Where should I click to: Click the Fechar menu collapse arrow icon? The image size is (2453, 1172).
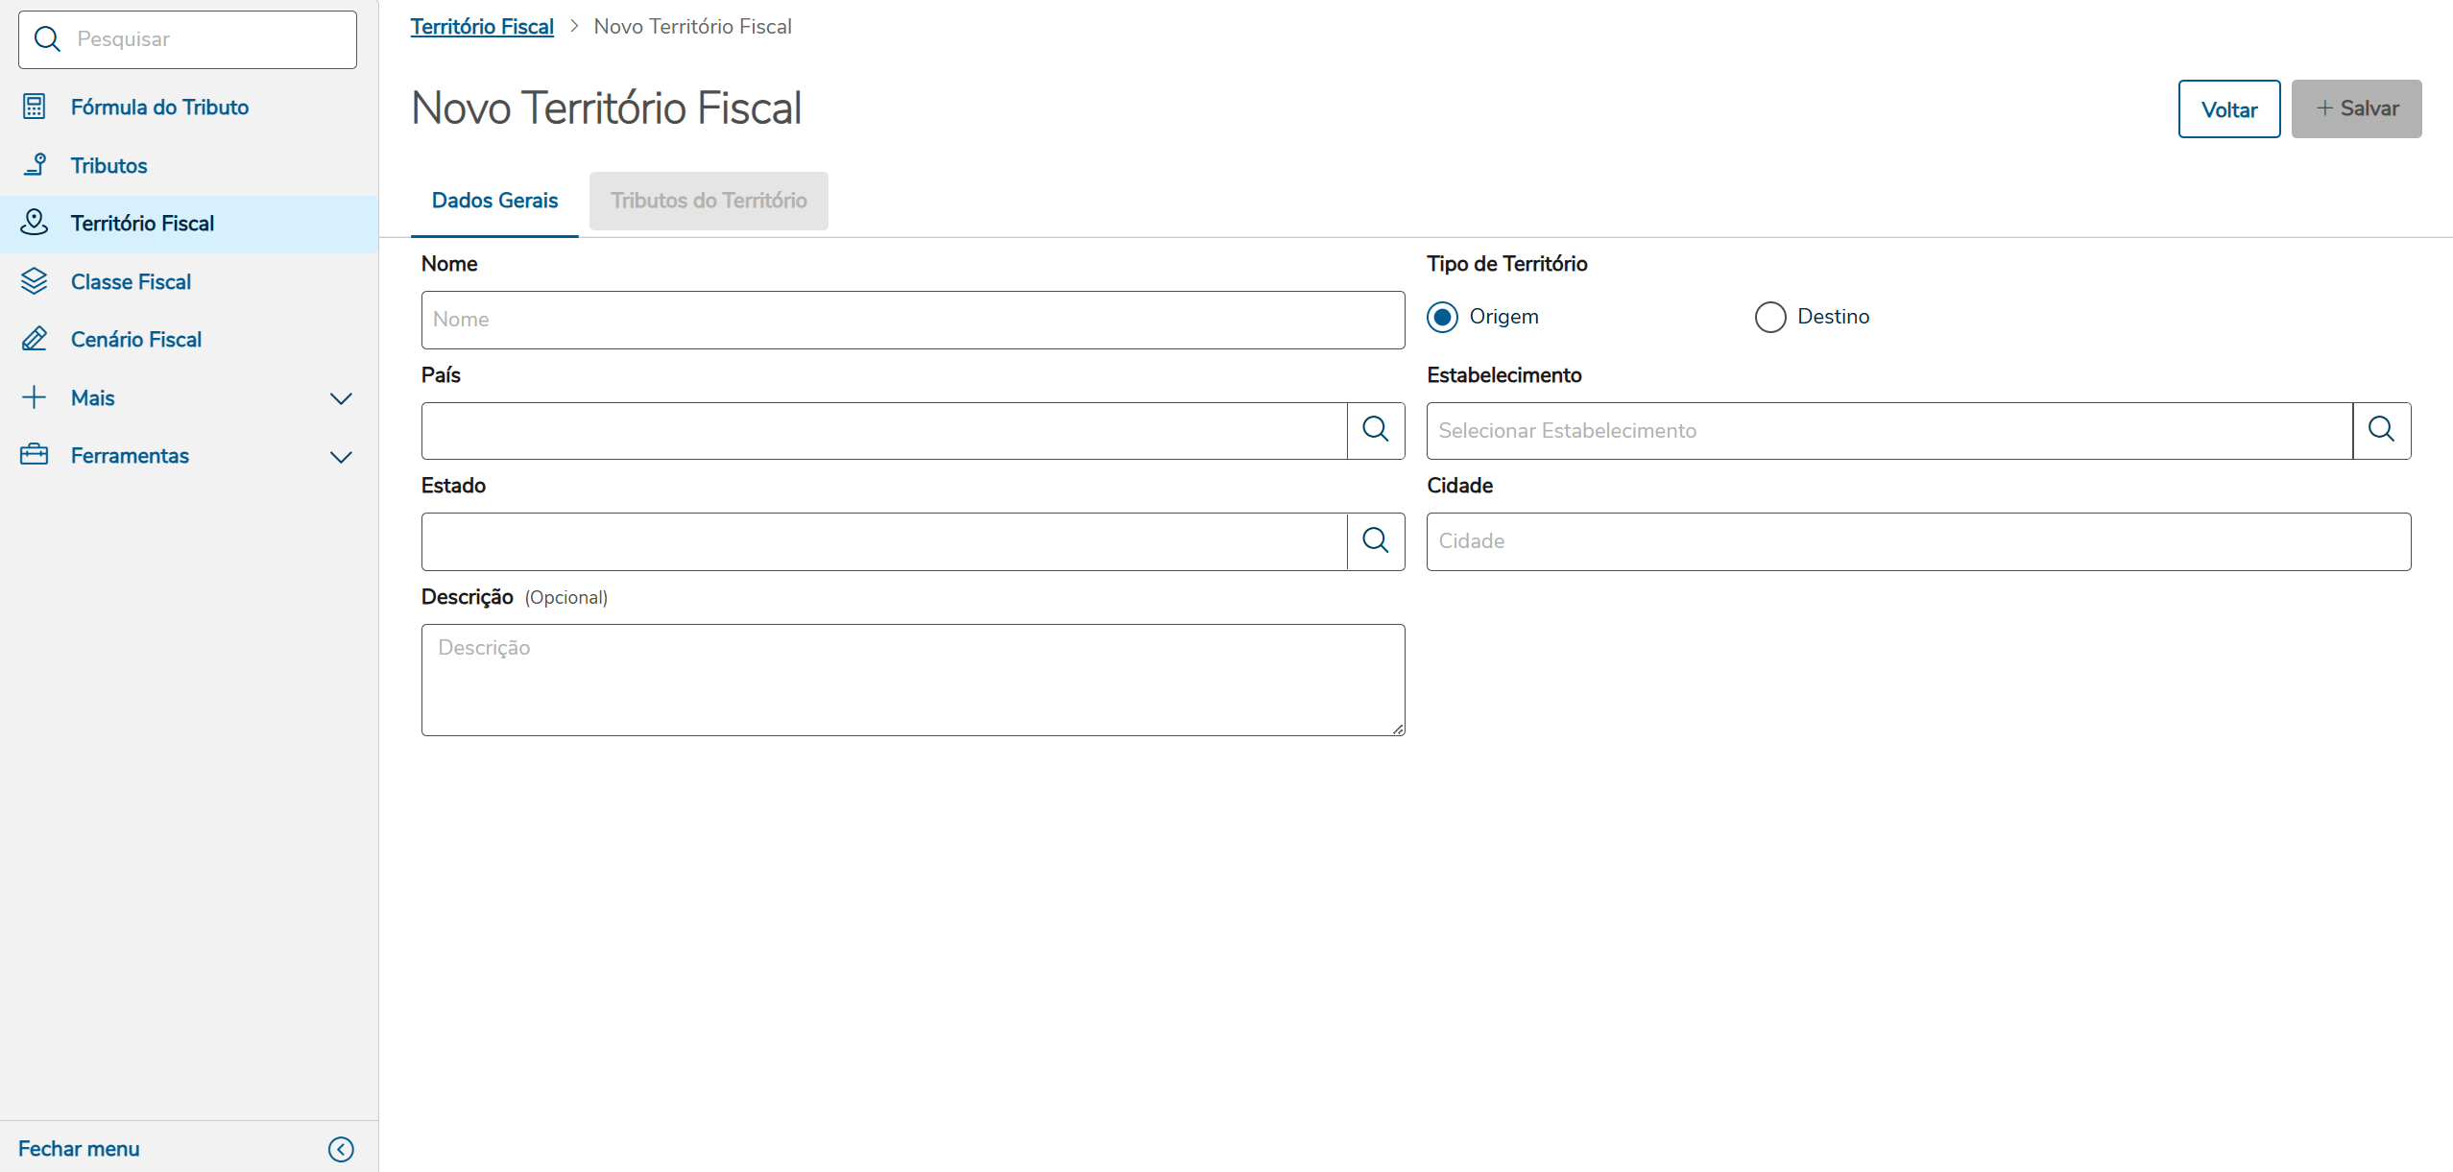point(341,1149)
